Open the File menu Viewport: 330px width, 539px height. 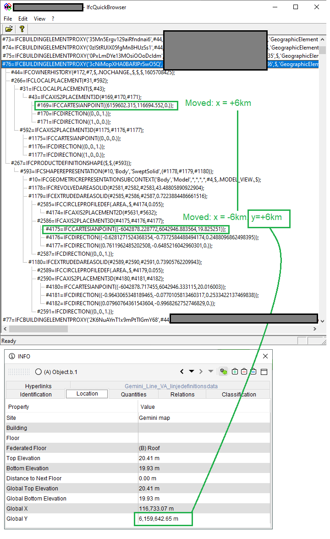[x=8, y=18]
